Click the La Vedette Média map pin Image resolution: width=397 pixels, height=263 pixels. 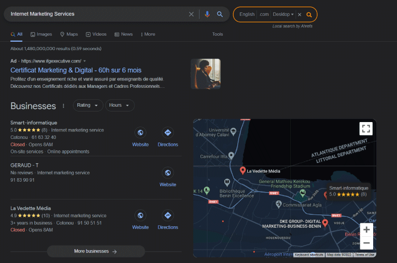pos(243,170)
